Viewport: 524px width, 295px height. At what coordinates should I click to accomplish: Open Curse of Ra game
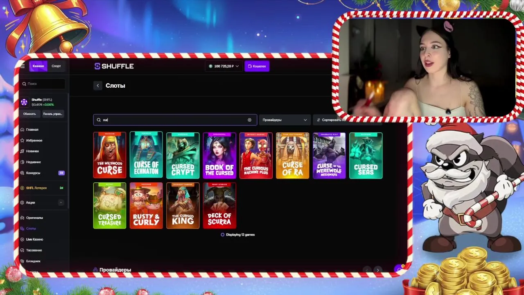pos(293,155)
